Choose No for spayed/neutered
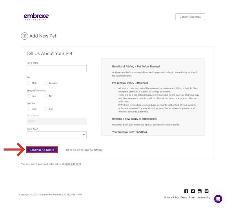The width and height of the screenshot is (233, 217). [x=46, y=96]
